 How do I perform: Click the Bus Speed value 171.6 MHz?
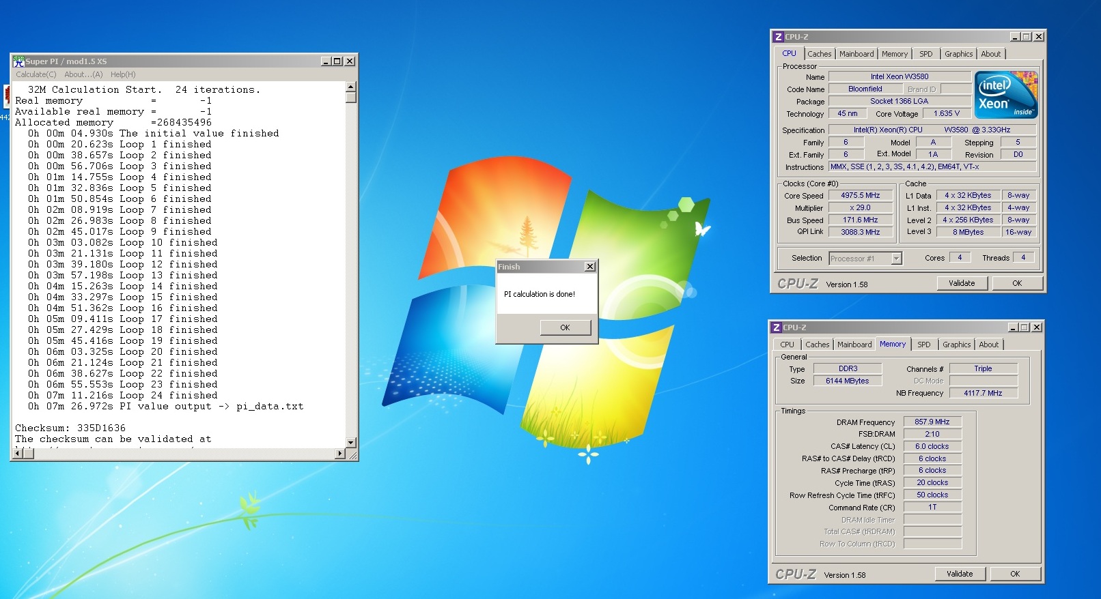pos(861,220)
